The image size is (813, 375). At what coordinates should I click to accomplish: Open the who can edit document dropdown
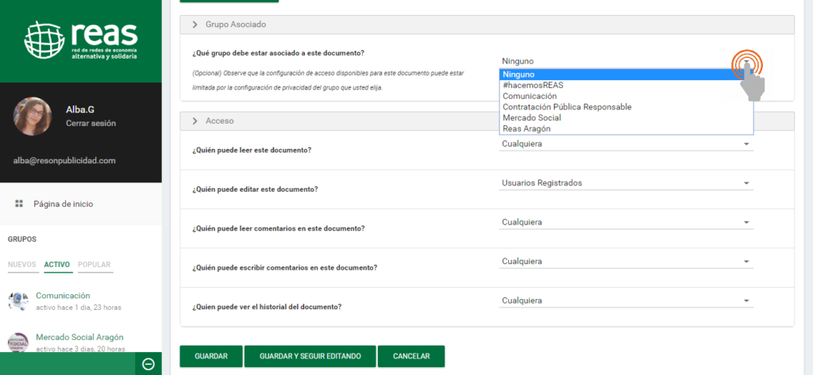[x=626, y=183]
